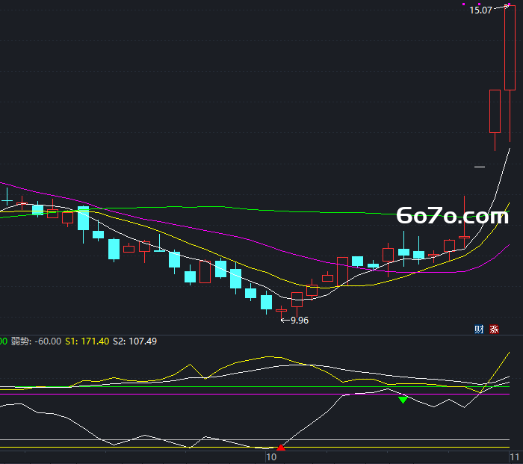Click the red up-triangle buy signal marker
Viewport: 523px width, 464px height.
coord(281,448)
